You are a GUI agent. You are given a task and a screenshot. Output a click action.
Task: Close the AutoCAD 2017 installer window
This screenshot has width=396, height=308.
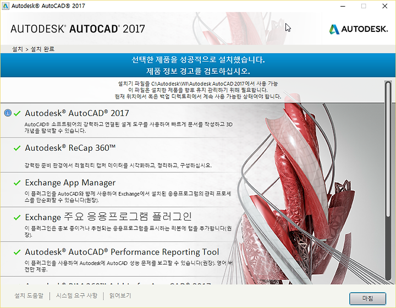(x=384, y=6)
